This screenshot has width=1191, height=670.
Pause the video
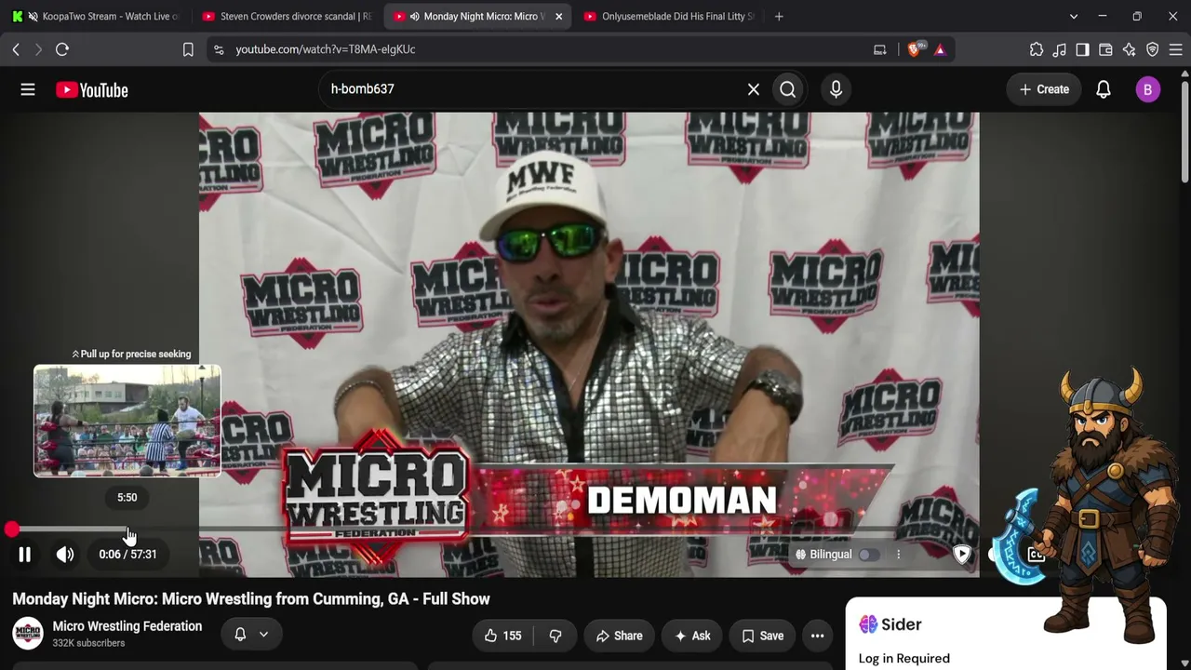[x=25, y=555]
